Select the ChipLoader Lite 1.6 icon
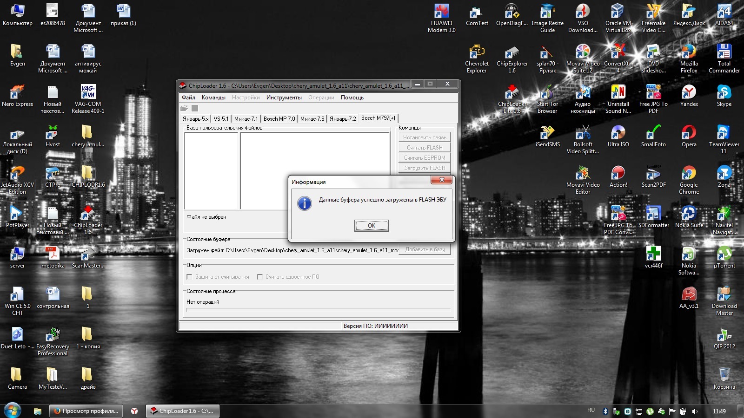The image size is (744, 418). [512, 99]
